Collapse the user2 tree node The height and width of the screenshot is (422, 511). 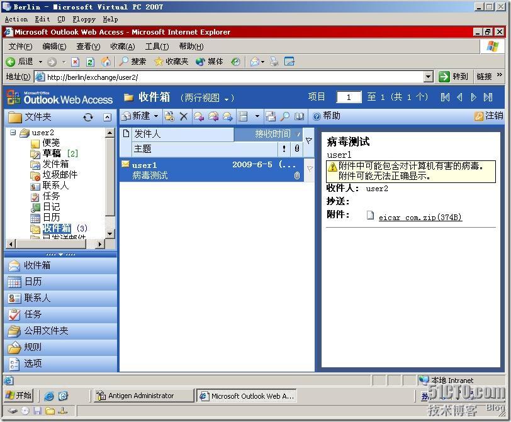point(13,133)
